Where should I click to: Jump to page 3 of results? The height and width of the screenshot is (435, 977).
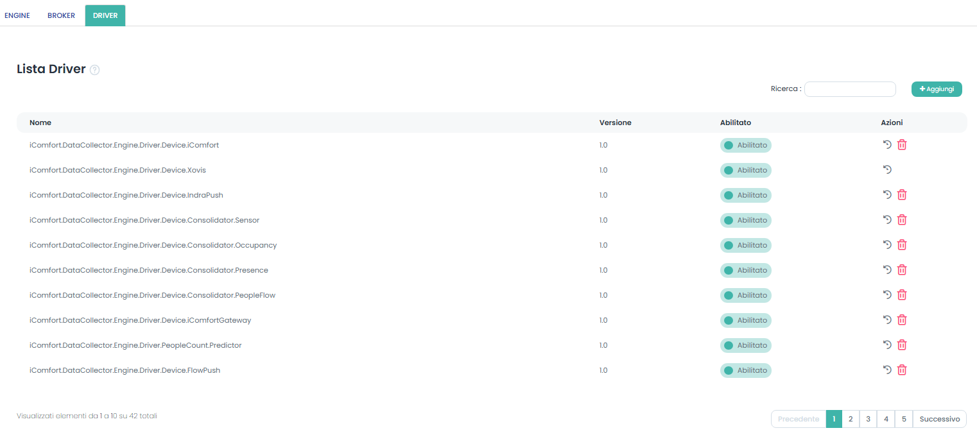click(x=868, y=419)
